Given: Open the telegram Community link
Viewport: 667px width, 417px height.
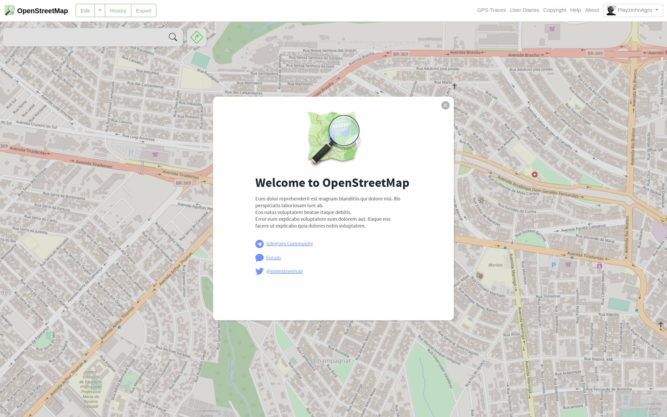Looking at the screenshot, I should (289, 243).
